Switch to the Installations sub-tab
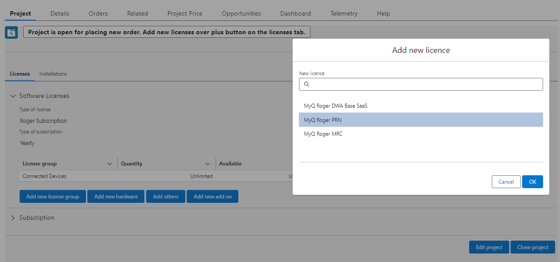This screenshot has height=262, width=560. point(53,74)
